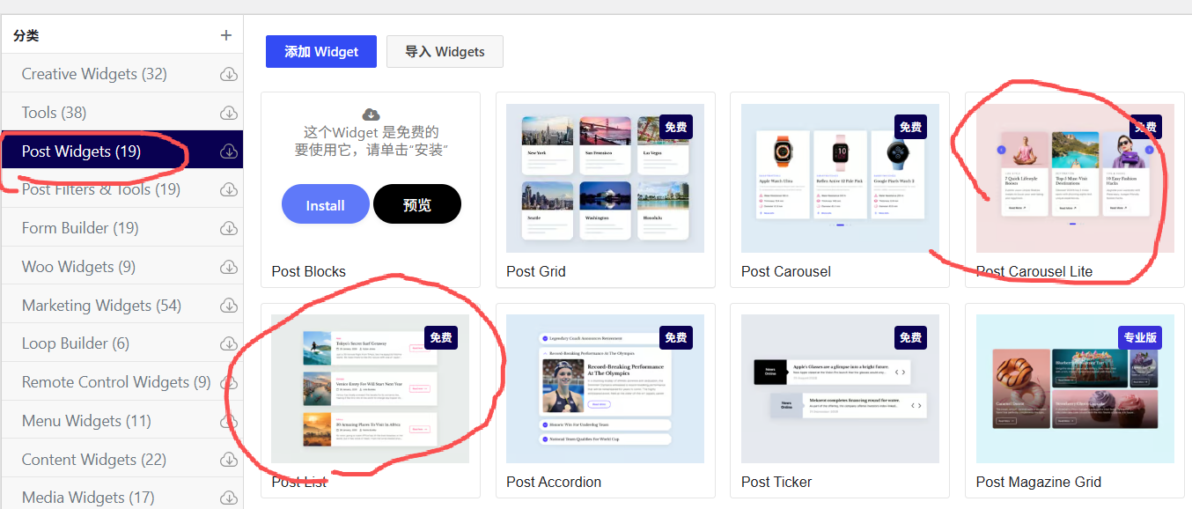Select the Post Widgets (19) category
Image resolution: width=1192 pixels, height=509 pixels.
coord(81,151)
